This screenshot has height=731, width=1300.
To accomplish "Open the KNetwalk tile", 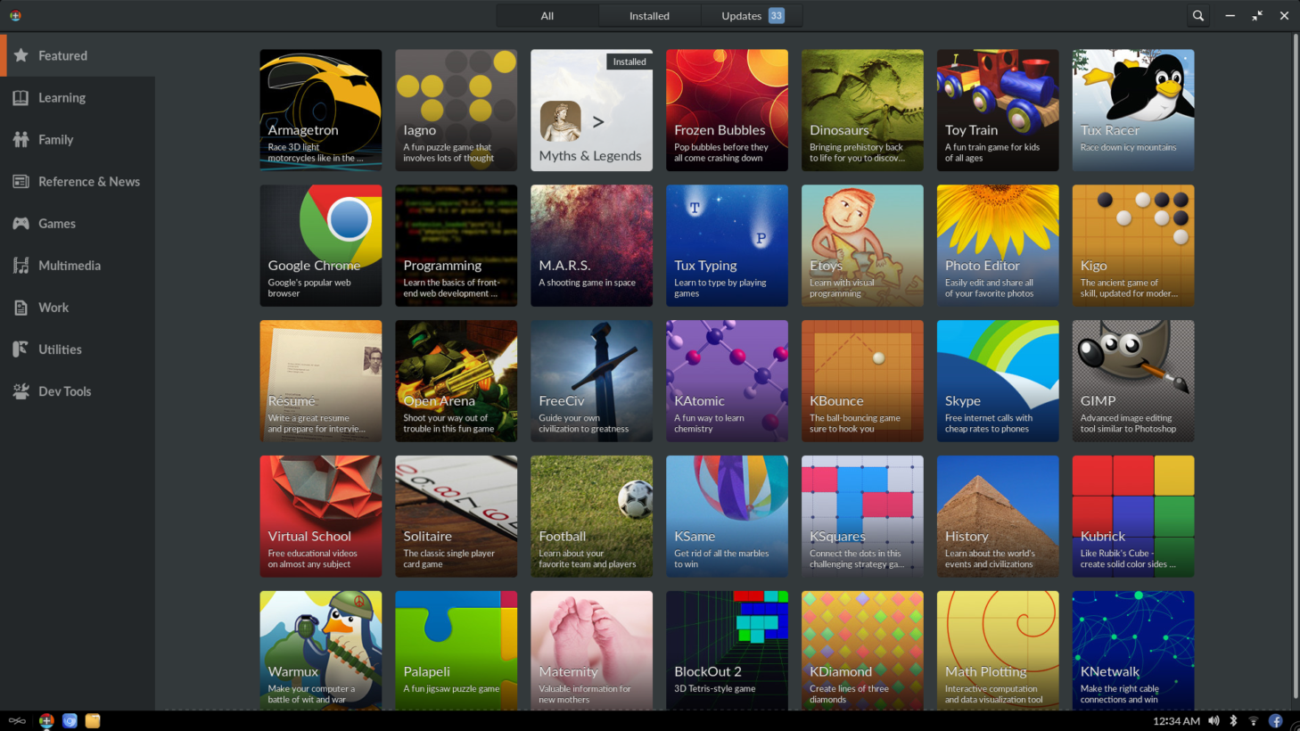I will pyautogui.click(x=1134, y=651).
